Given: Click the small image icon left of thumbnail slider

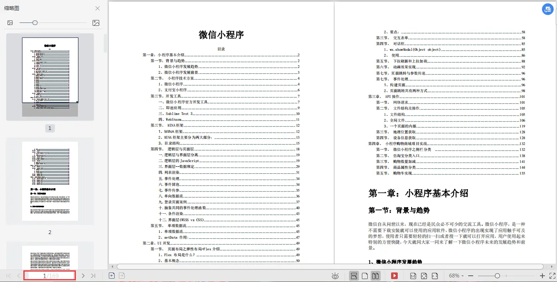Looking at the screenshot, I should (10, 22).
